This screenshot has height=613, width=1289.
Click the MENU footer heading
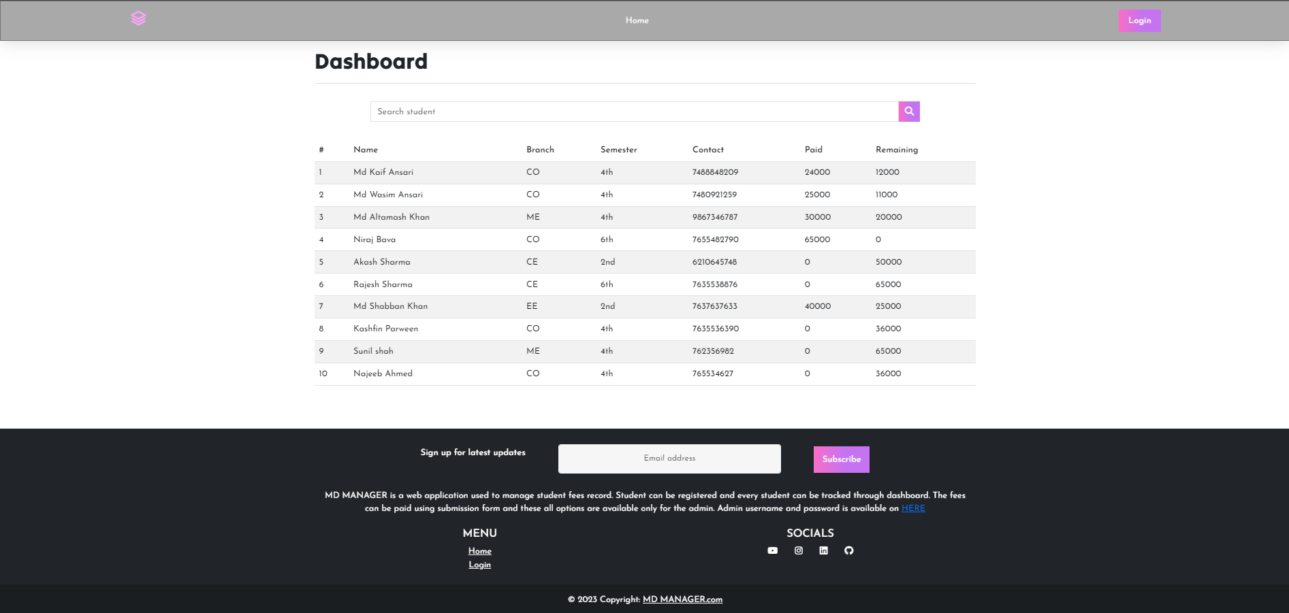tap(480, 533)
